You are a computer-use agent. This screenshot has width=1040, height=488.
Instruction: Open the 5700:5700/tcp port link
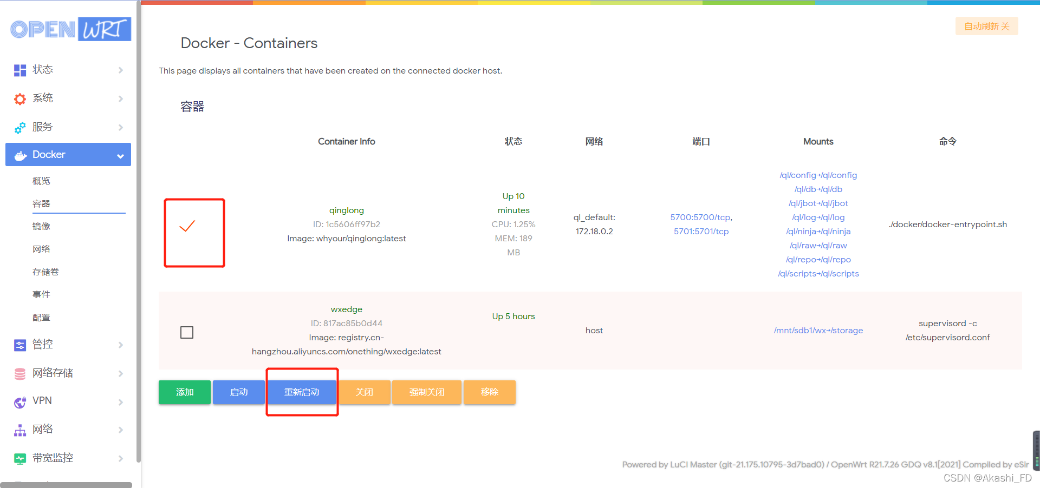coord(700,217)
